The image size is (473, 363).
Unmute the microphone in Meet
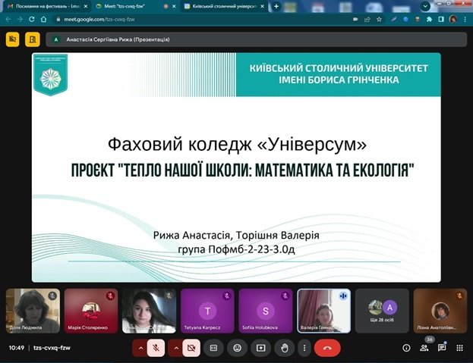156,348
